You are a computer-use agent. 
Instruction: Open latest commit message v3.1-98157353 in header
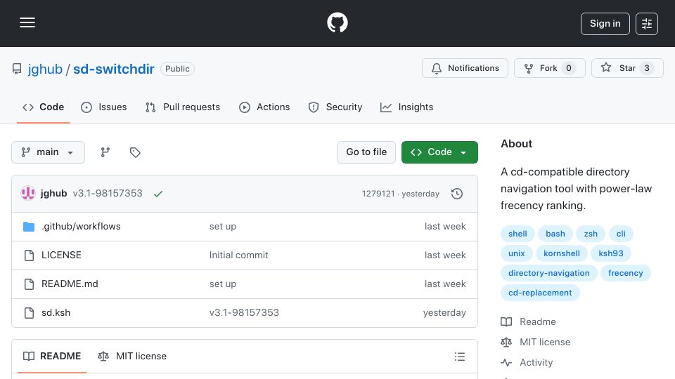(x=108, y=194)
